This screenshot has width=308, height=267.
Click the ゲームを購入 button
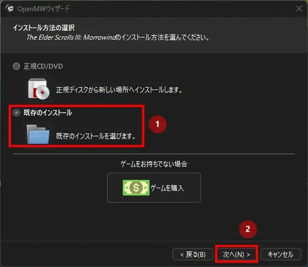(x=154, y=188)
